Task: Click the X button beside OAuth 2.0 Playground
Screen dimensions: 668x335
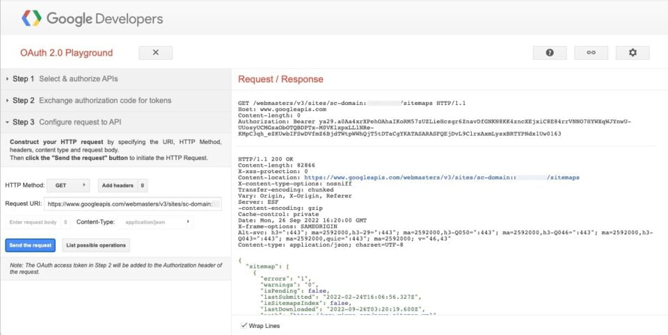Action: 155,53
